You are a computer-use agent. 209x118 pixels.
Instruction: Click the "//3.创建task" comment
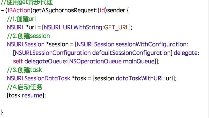click(x=24, y=70)
